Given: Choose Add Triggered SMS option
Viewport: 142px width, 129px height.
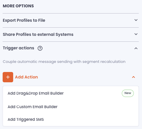Looking at the screenshot, I should coord(71,120).
